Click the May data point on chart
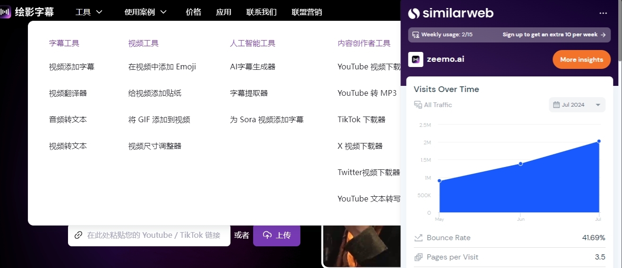The height and width of the screenshot is (268, 622). coord(440,181)
